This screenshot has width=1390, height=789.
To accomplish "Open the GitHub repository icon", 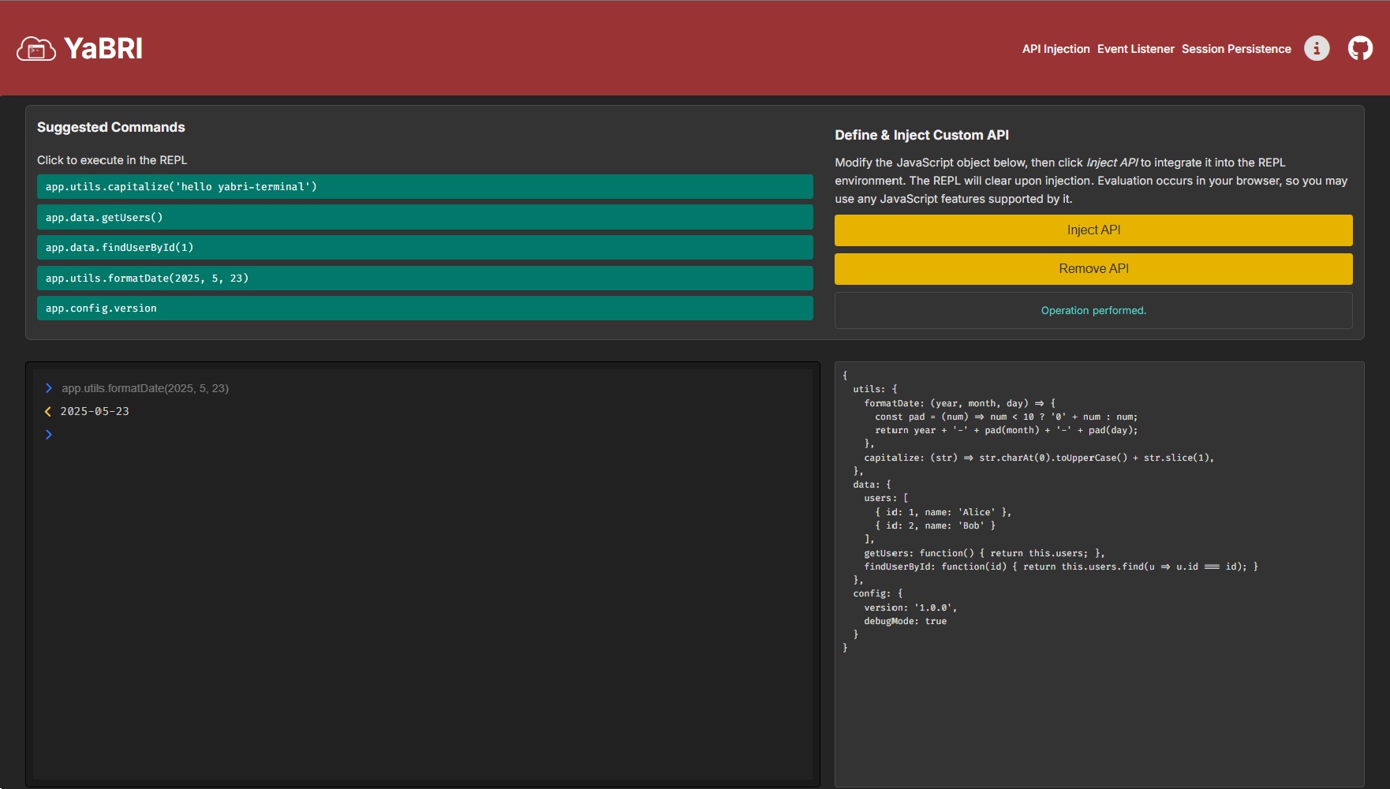I will (x=1360, y=49).
